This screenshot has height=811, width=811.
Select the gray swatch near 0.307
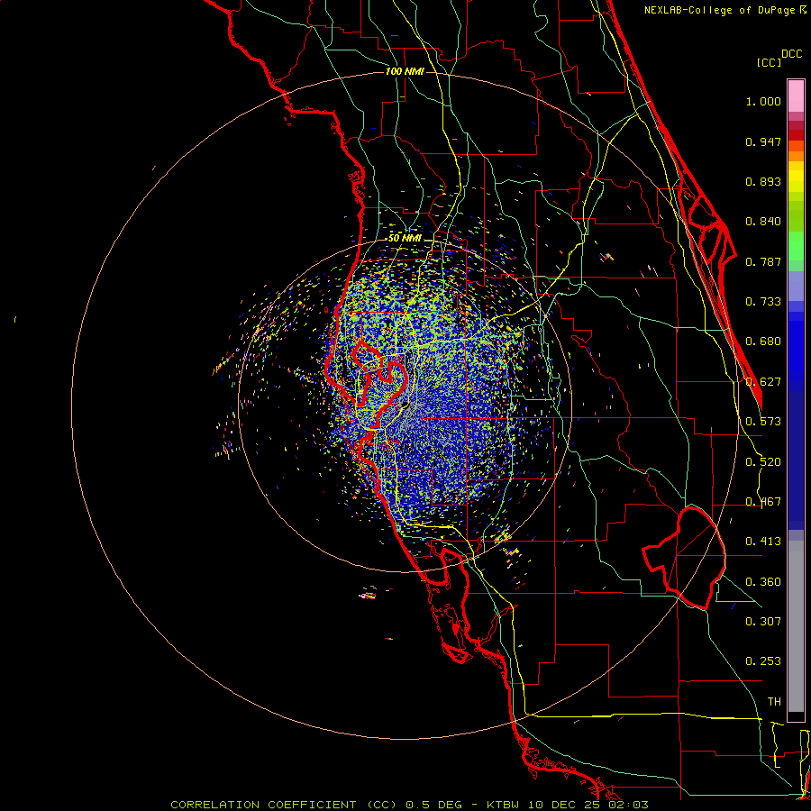point(796,626)
